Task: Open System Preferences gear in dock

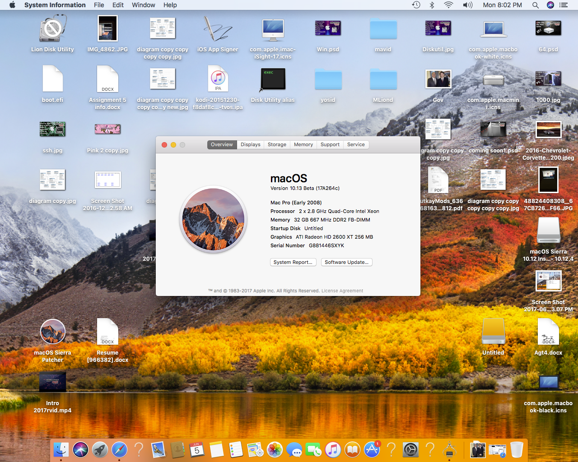Action: point(410,450)
